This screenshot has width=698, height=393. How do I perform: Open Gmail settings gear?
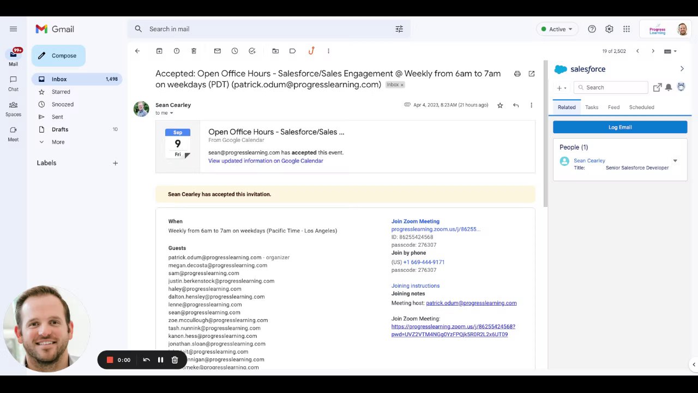click(x=609, y=29)
